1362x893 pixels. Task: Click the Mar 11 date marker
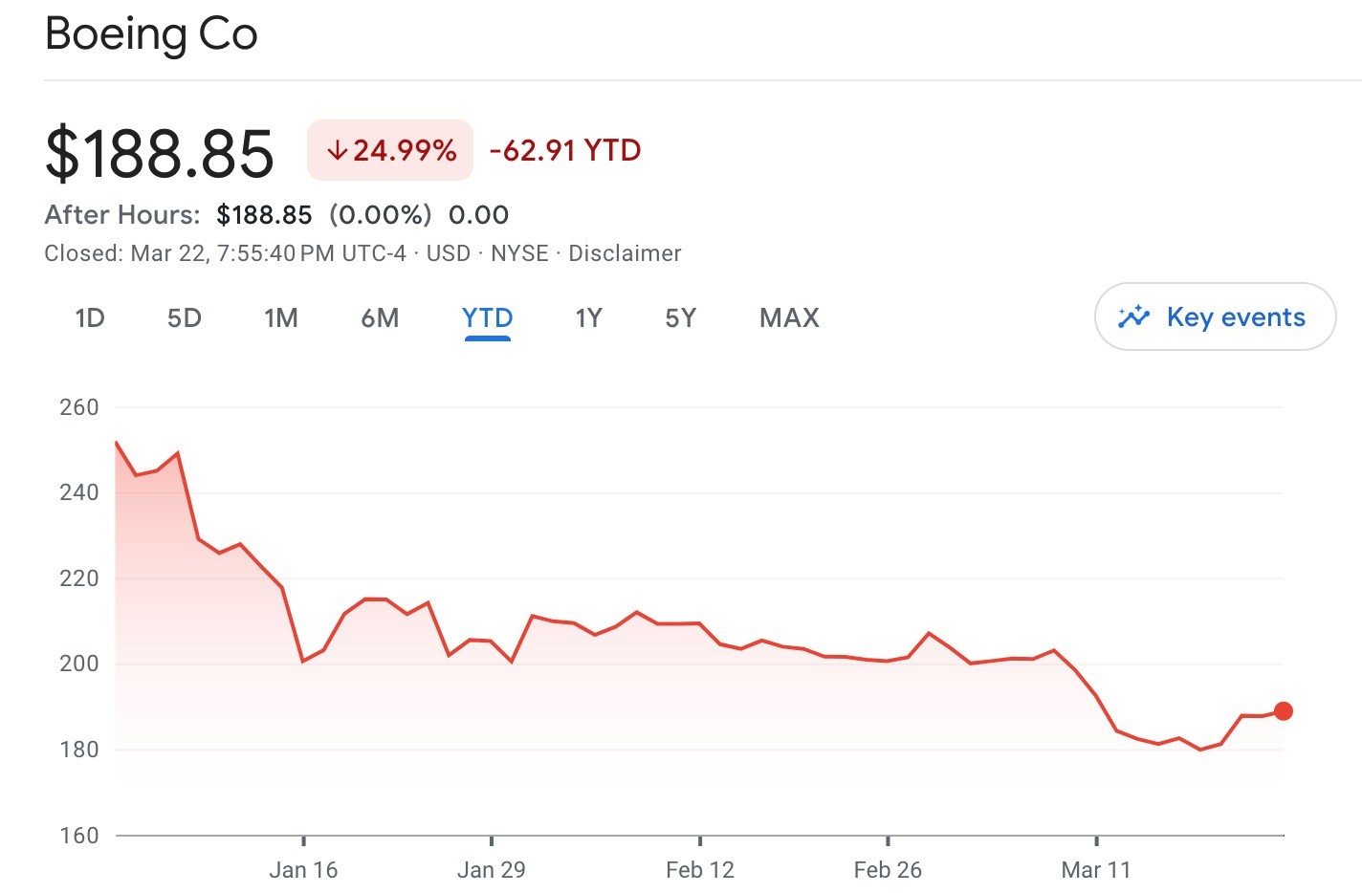tap(1096, 869)
